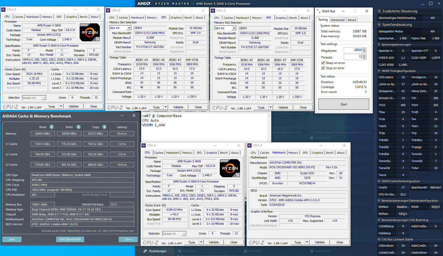Click Save in AIDA64 benchmark window

coord(12,239)
